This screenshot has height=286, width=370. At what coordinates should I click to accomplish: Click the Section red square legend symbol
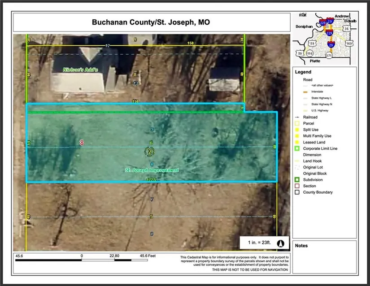297,186
